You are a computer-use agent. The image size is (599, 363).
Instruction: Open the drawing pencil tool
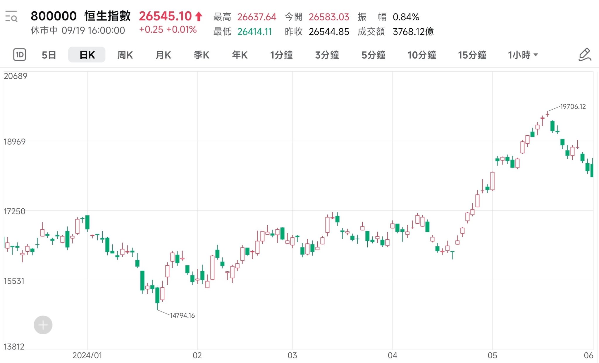click(x=585, y=55)
